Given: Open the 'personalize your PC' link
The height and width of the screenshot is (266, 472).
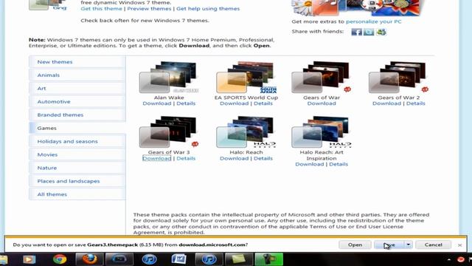Looking at the screenshot, I should [374, 21].
